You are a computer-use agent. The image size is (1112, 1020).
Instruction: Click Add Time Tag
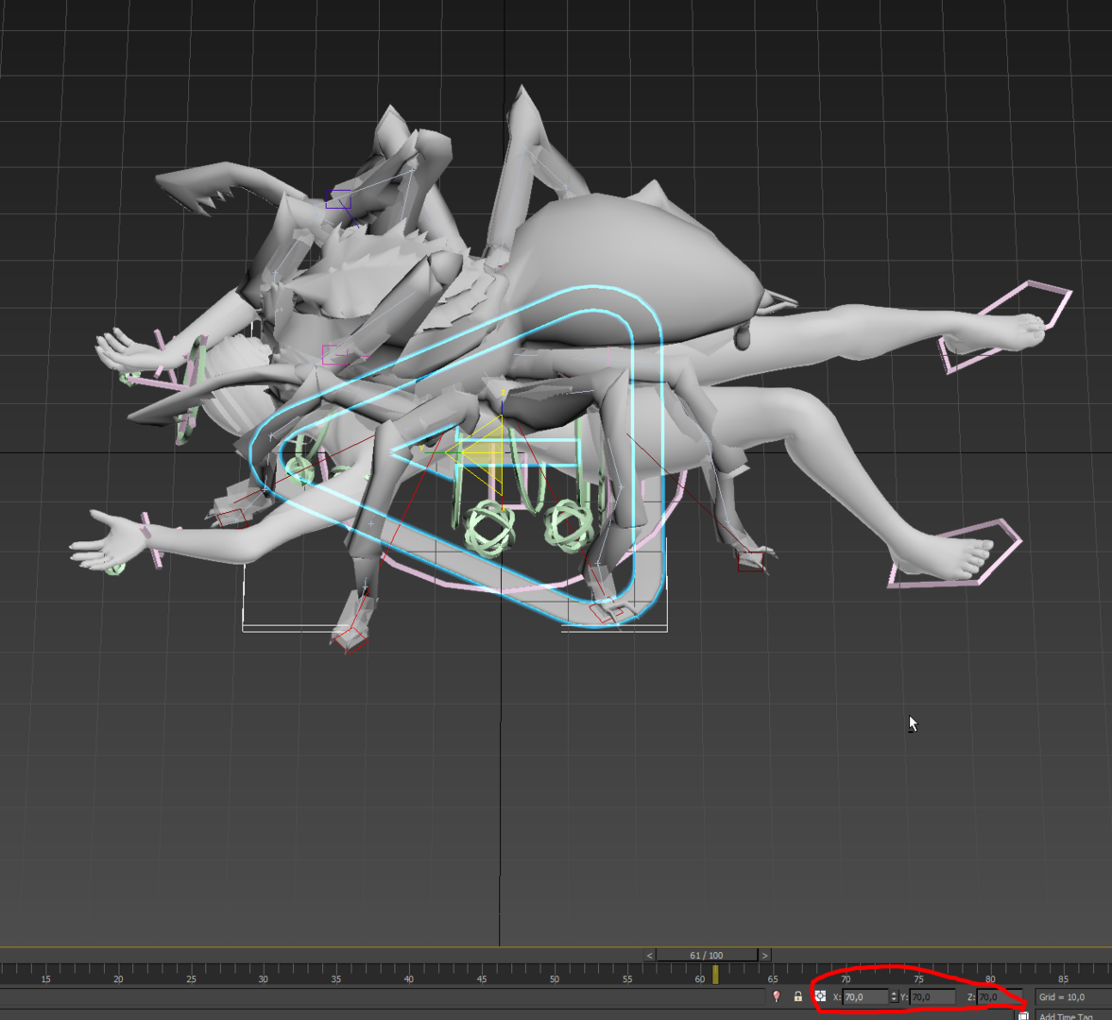pos(1066,1015)
